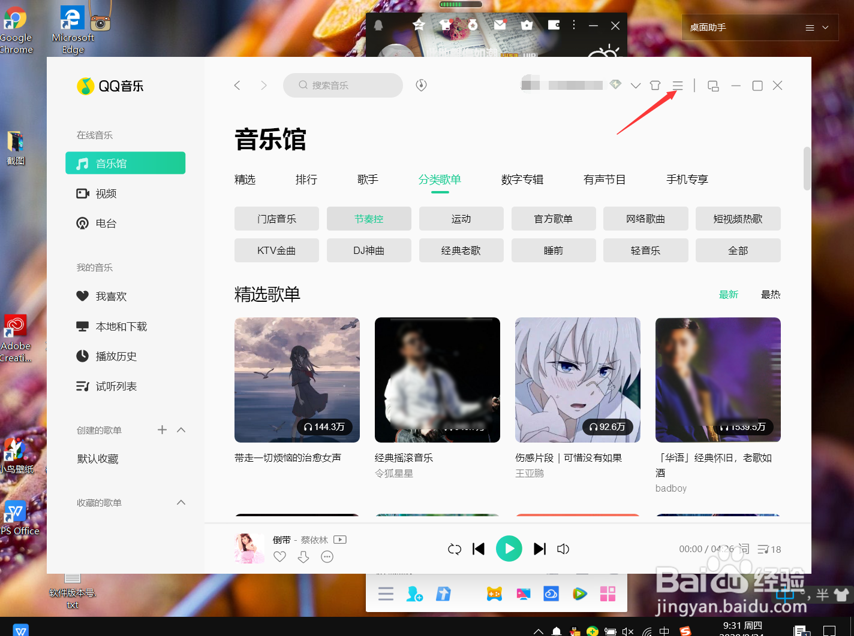Switch to the 精选 tab
This screenshot has width=854, height=636.
coord(245,180)
